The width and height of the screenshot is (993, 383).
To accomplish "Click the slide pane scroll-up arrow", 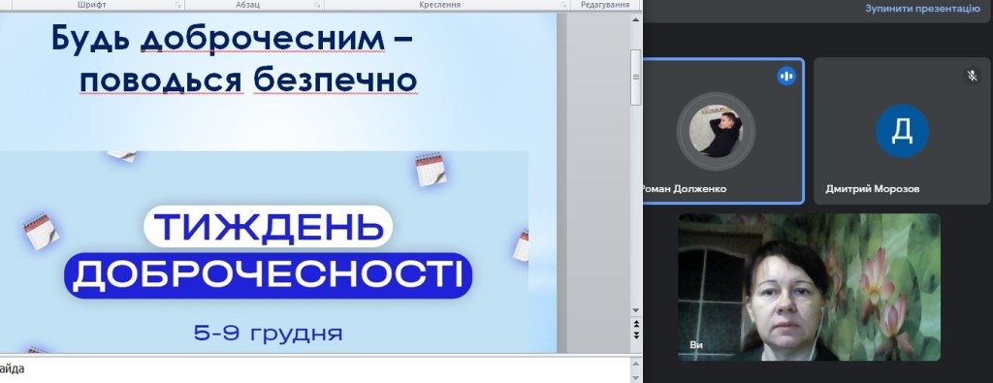I will coord(636,19).
